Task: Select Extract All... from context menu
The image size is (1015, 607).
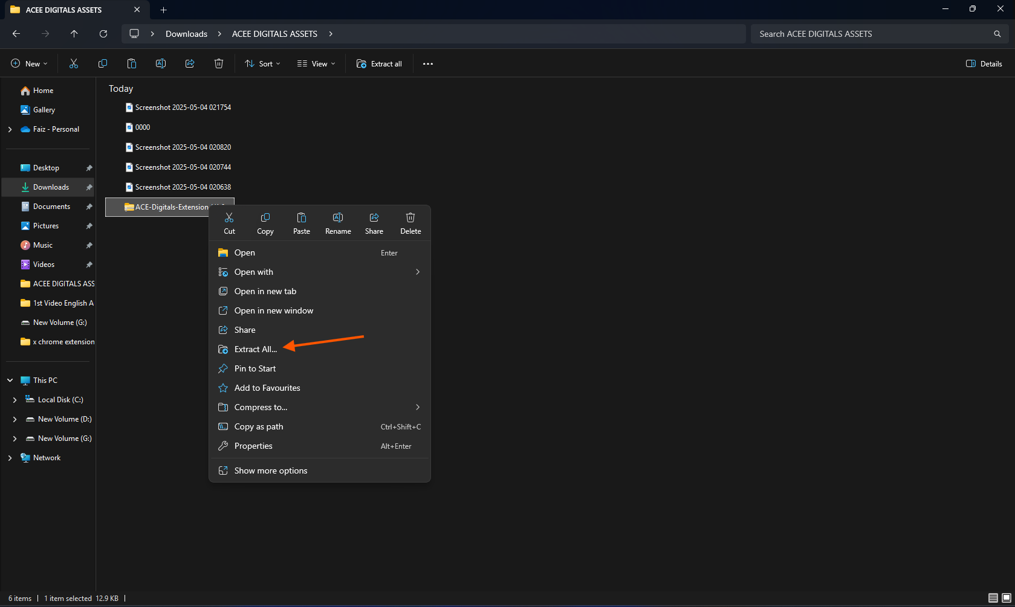Action: (255, 349)
